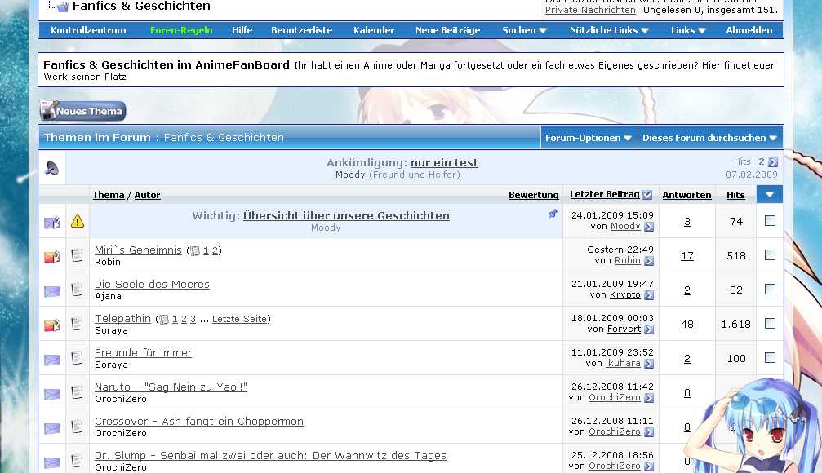Open the Forum-Optionen dropdown
822x473 pixels.
(x=589, y=138)
